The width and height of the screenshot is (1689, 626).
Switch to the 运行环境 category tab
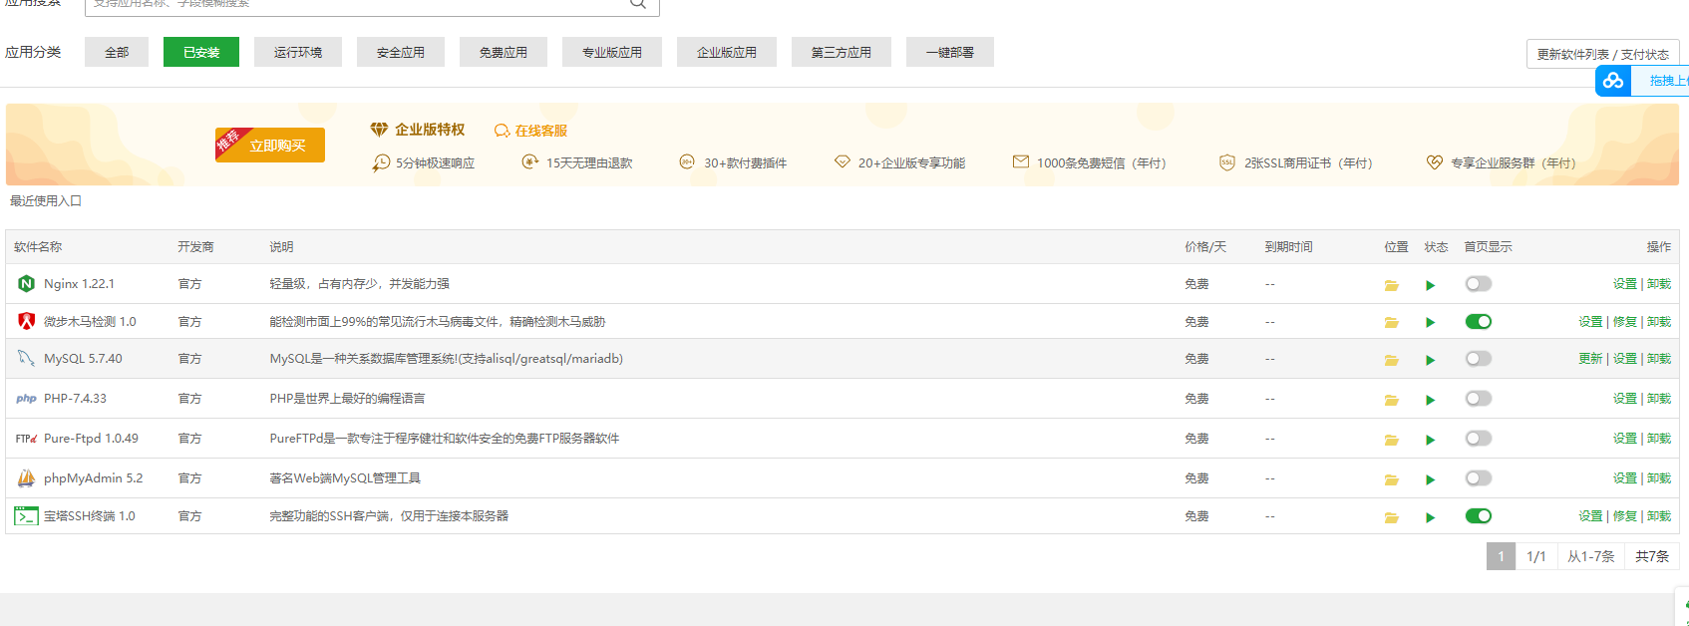(x=298, y=52)
